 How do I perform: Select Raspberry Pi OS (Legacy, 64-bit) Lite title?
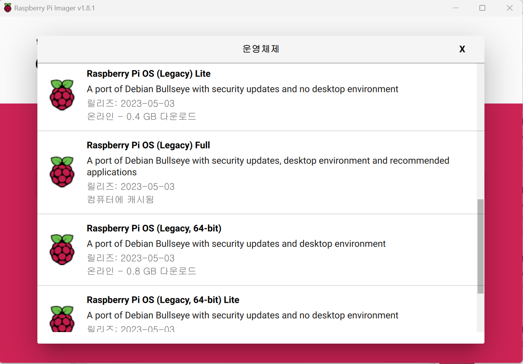pos(163,300)
